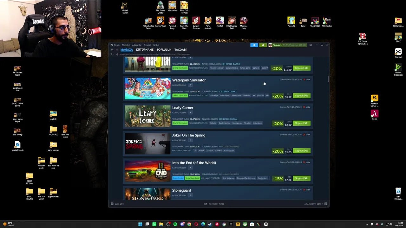
Task: Open CapCut desktop icon
Action: (x=398, y=53)
